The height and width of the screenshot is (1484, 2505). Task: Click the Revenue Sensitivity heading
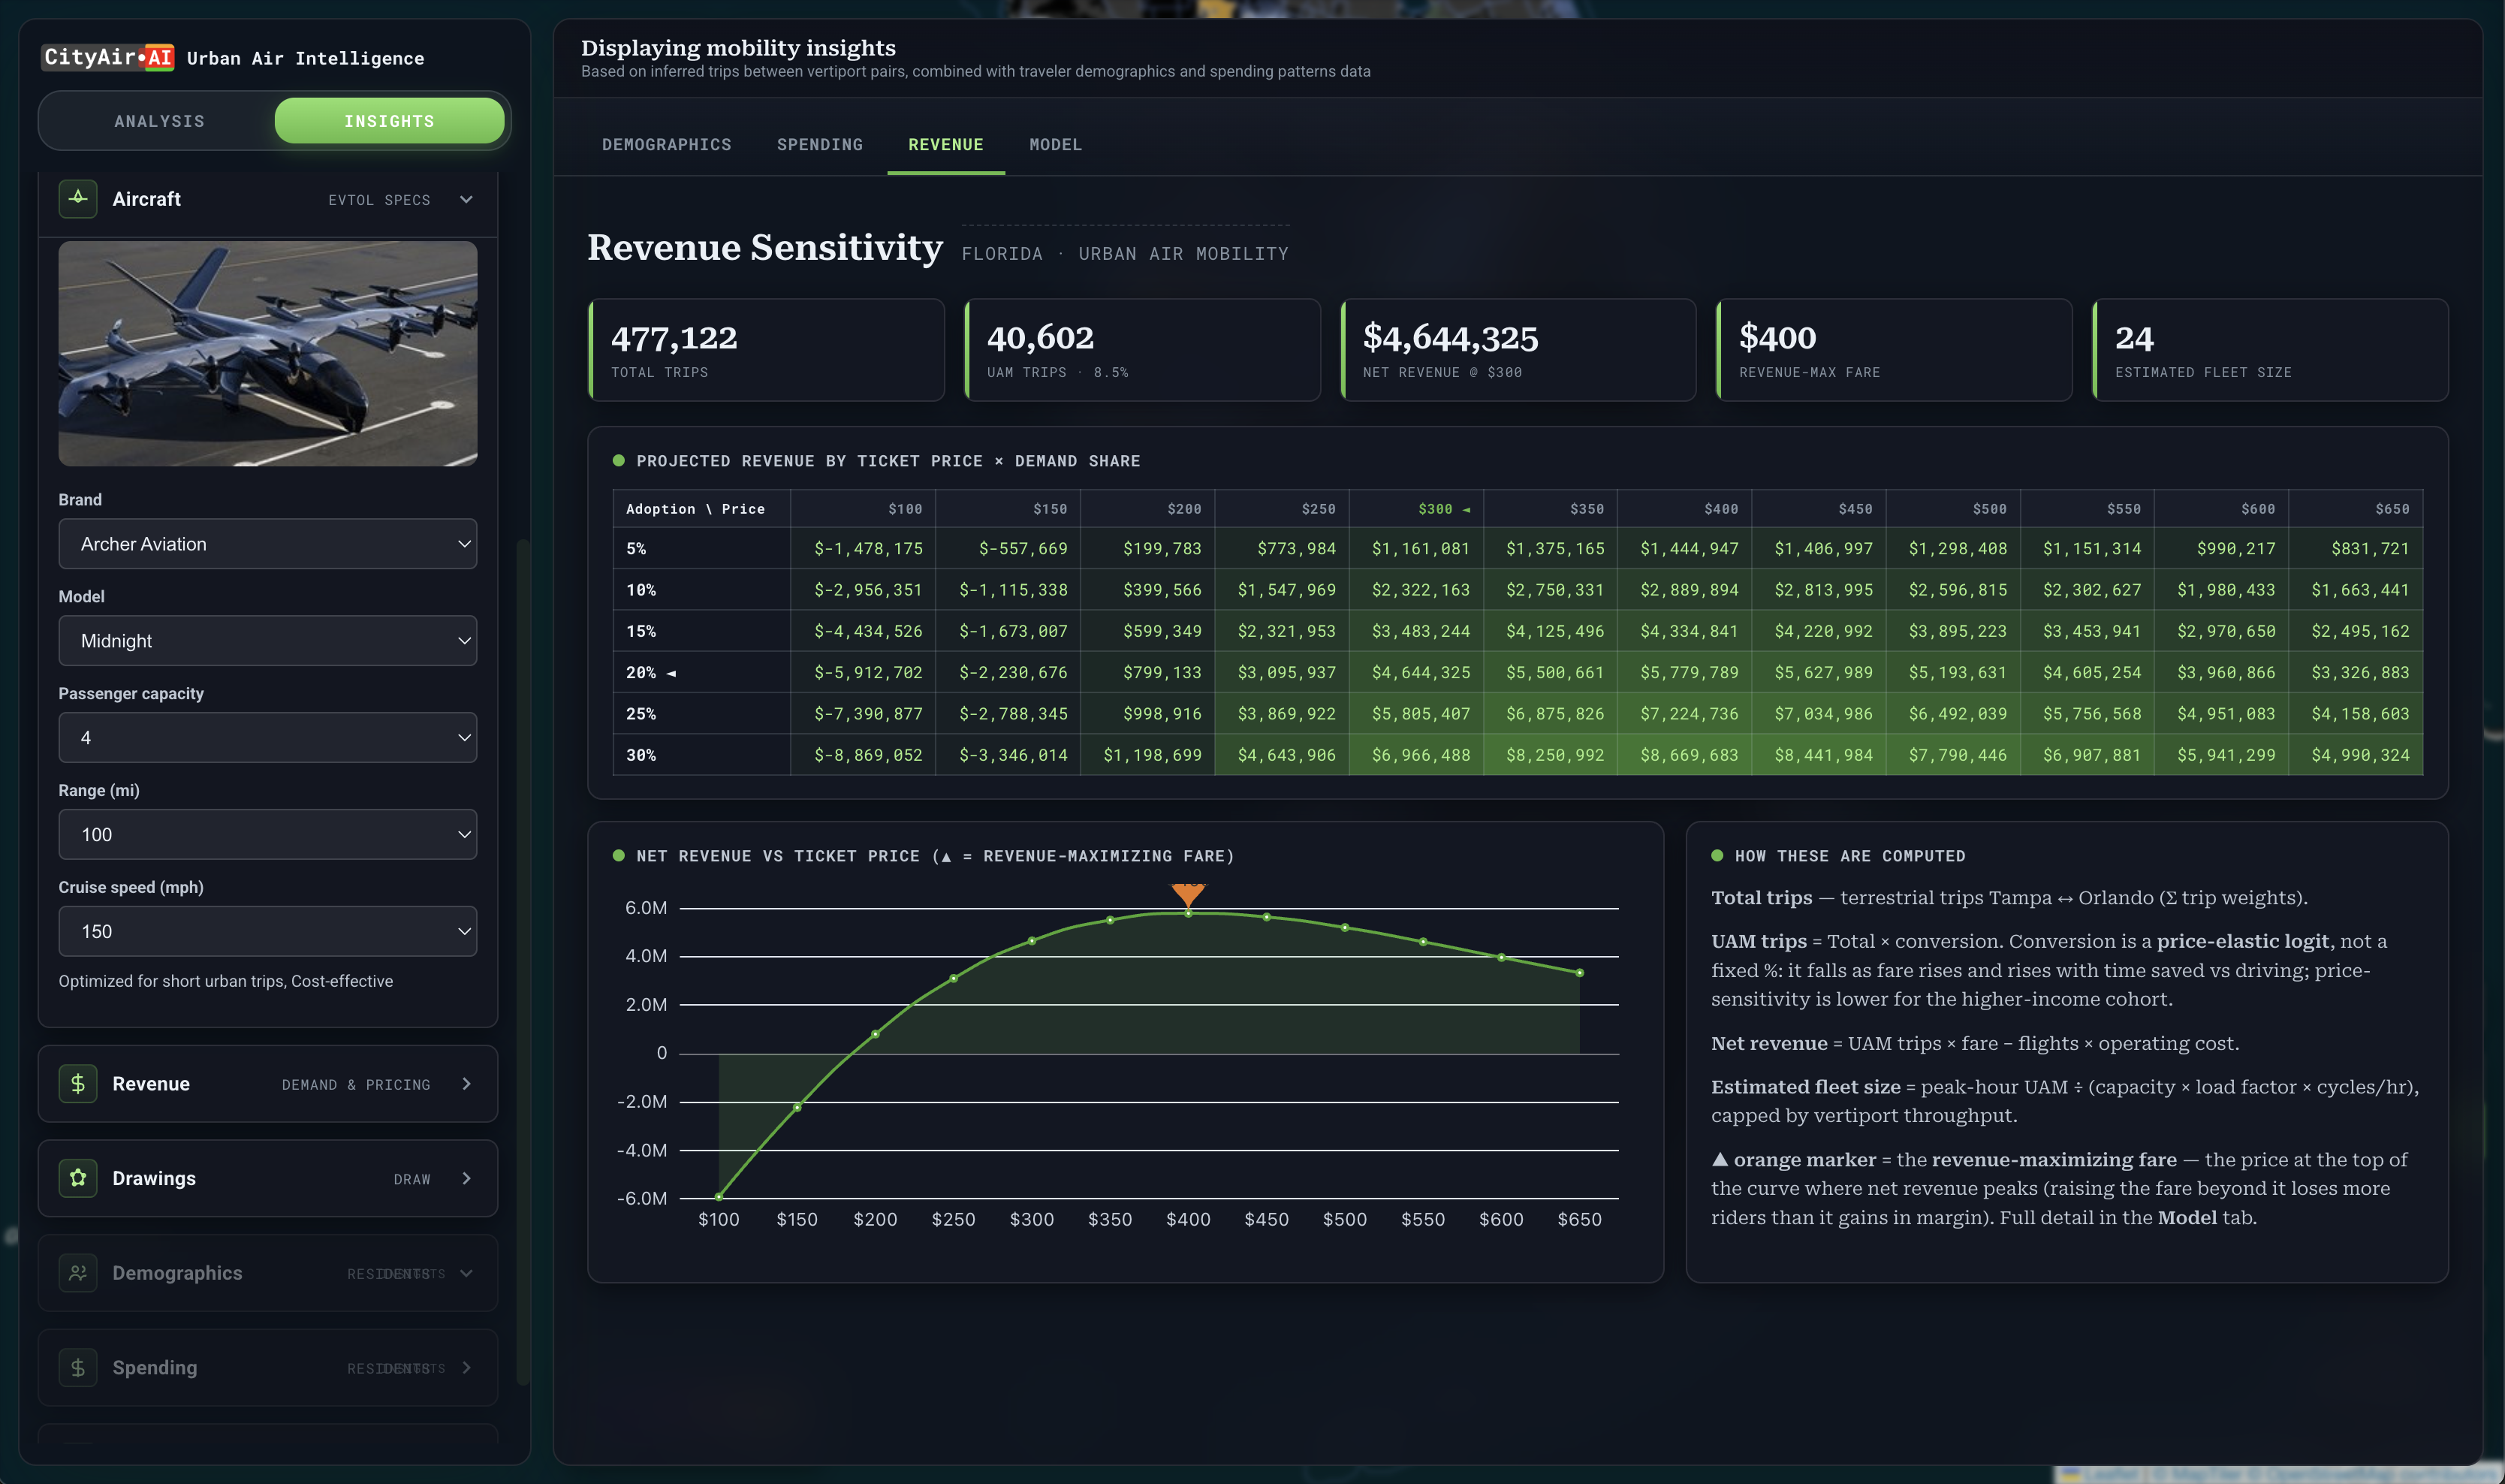pos(764,247)
